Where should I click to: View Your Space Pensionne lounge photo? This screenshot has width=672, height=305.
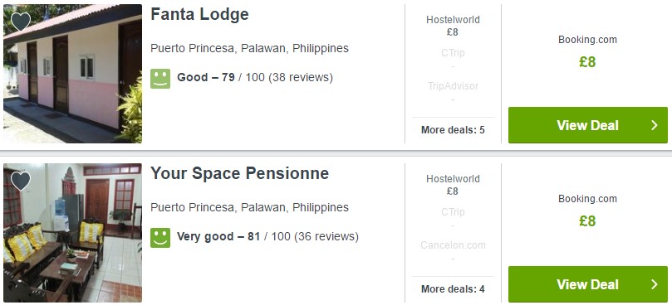(x=72, y=233)
